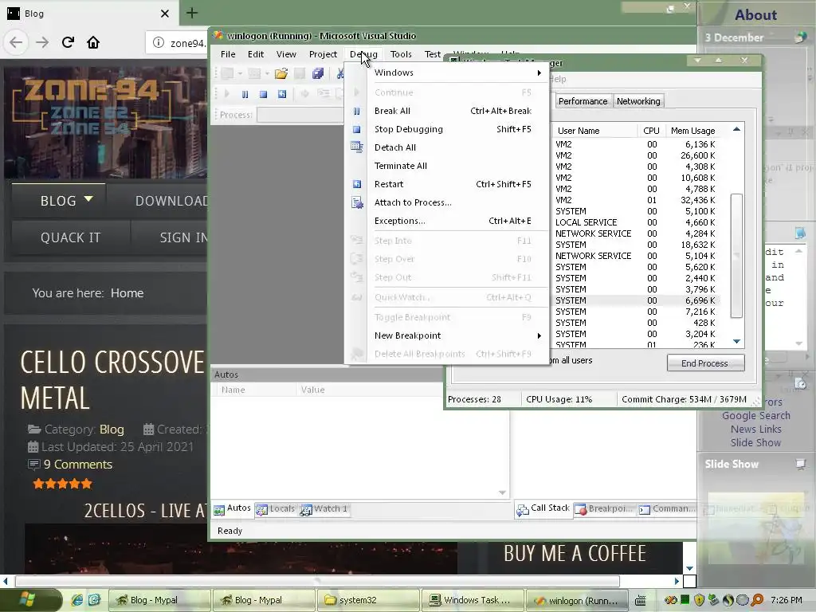
Task: Click the Blog category link
Action: 112,430
